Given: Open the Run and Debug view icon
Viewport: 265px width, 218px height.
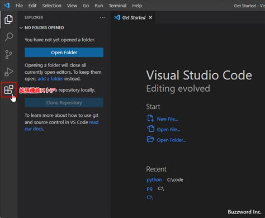Looking at the screenshot, I should click(x=8, y=72).
